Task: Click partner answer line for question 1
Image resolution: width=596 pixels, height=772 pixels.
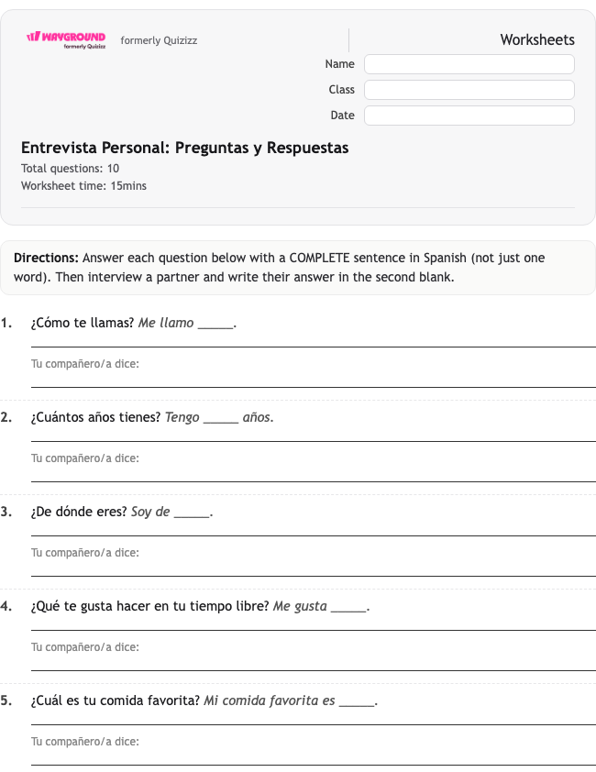Action: (x=314, y=382)
